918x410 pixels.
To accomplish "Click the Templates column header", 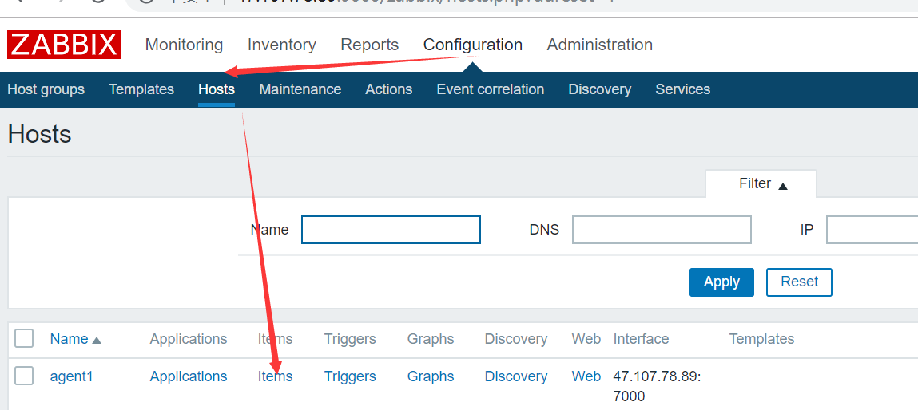I will click(761, 339).
